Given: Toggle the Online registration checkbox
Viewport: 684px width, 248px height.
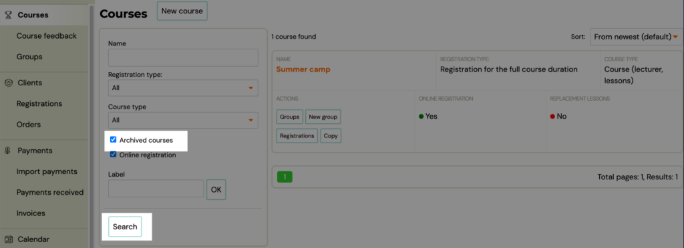Looking at the screenshot, I should click(x=113, y=154).
